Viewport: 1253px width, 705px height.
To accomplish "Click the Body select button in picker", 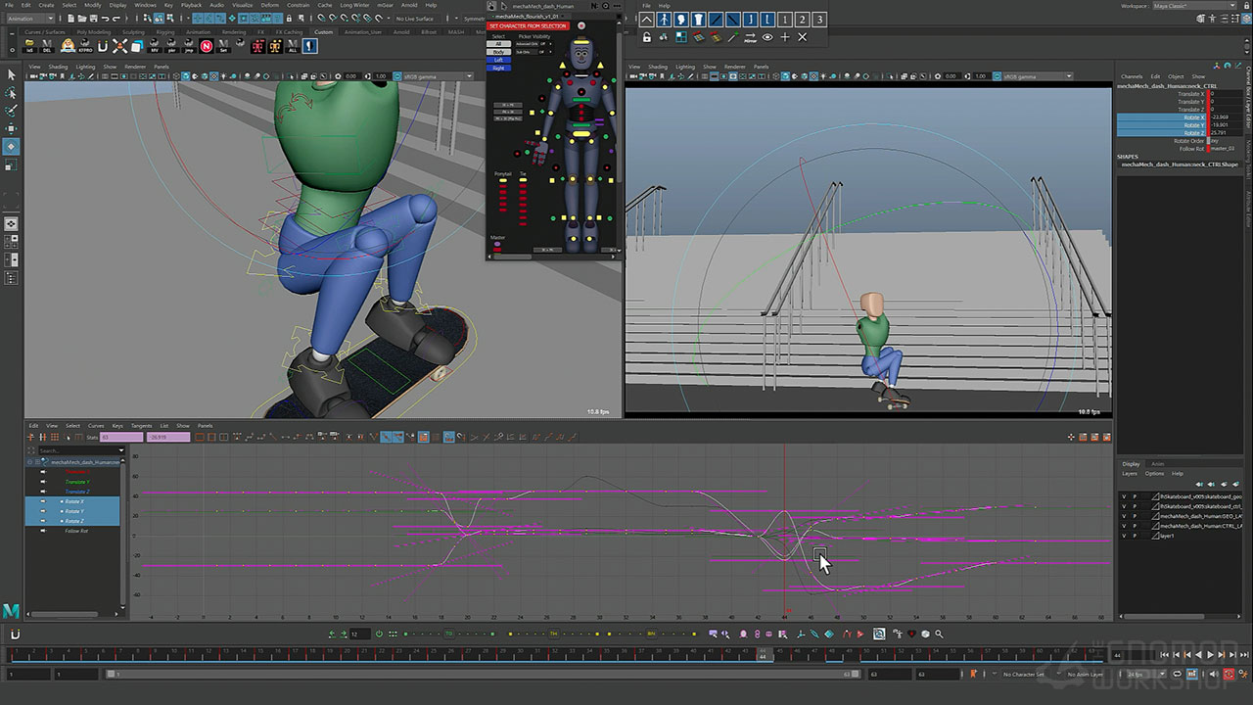I will (499, 52).
